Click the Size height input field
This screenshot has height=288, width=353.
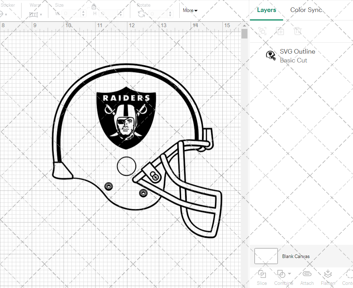(x=109, y=14)
